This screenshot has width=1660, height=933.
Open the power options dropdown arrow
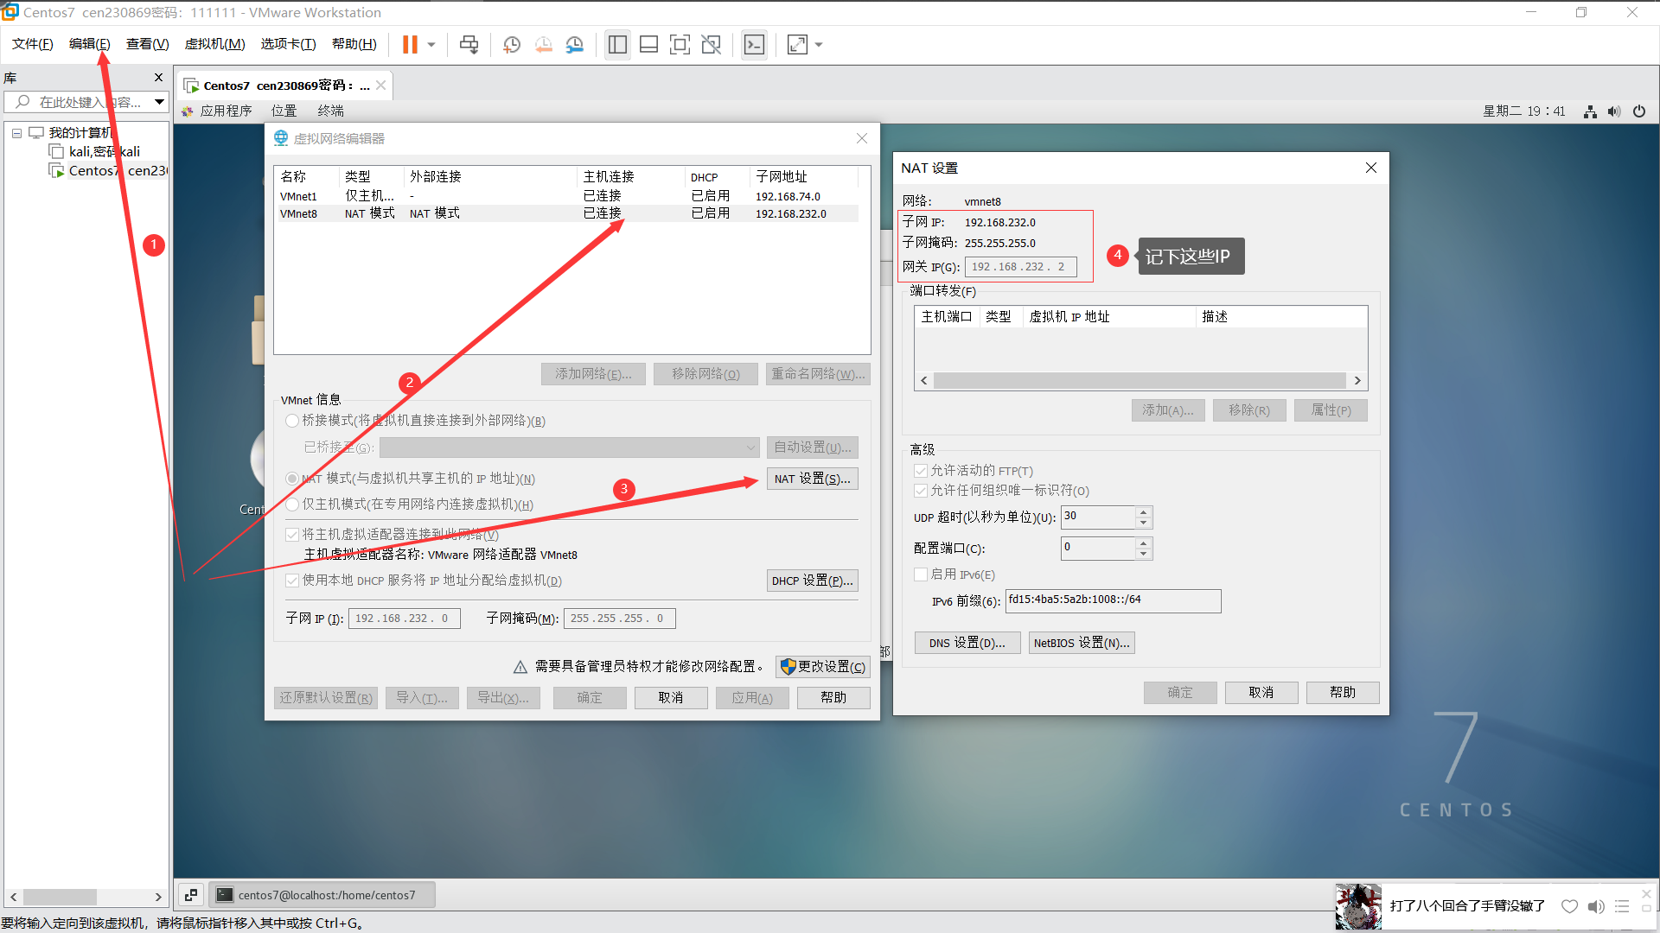pyautogui.click(x=431, y=45)
